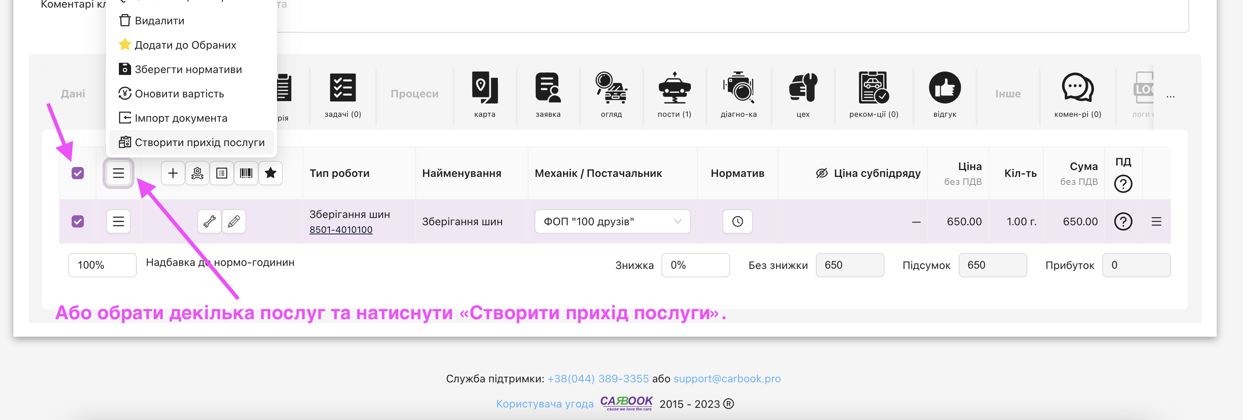The width and height of the screenshot is (1243, 420).
Task: Click the barcode icon in table header
Action: pyautogui.click(x=246, y=173)
